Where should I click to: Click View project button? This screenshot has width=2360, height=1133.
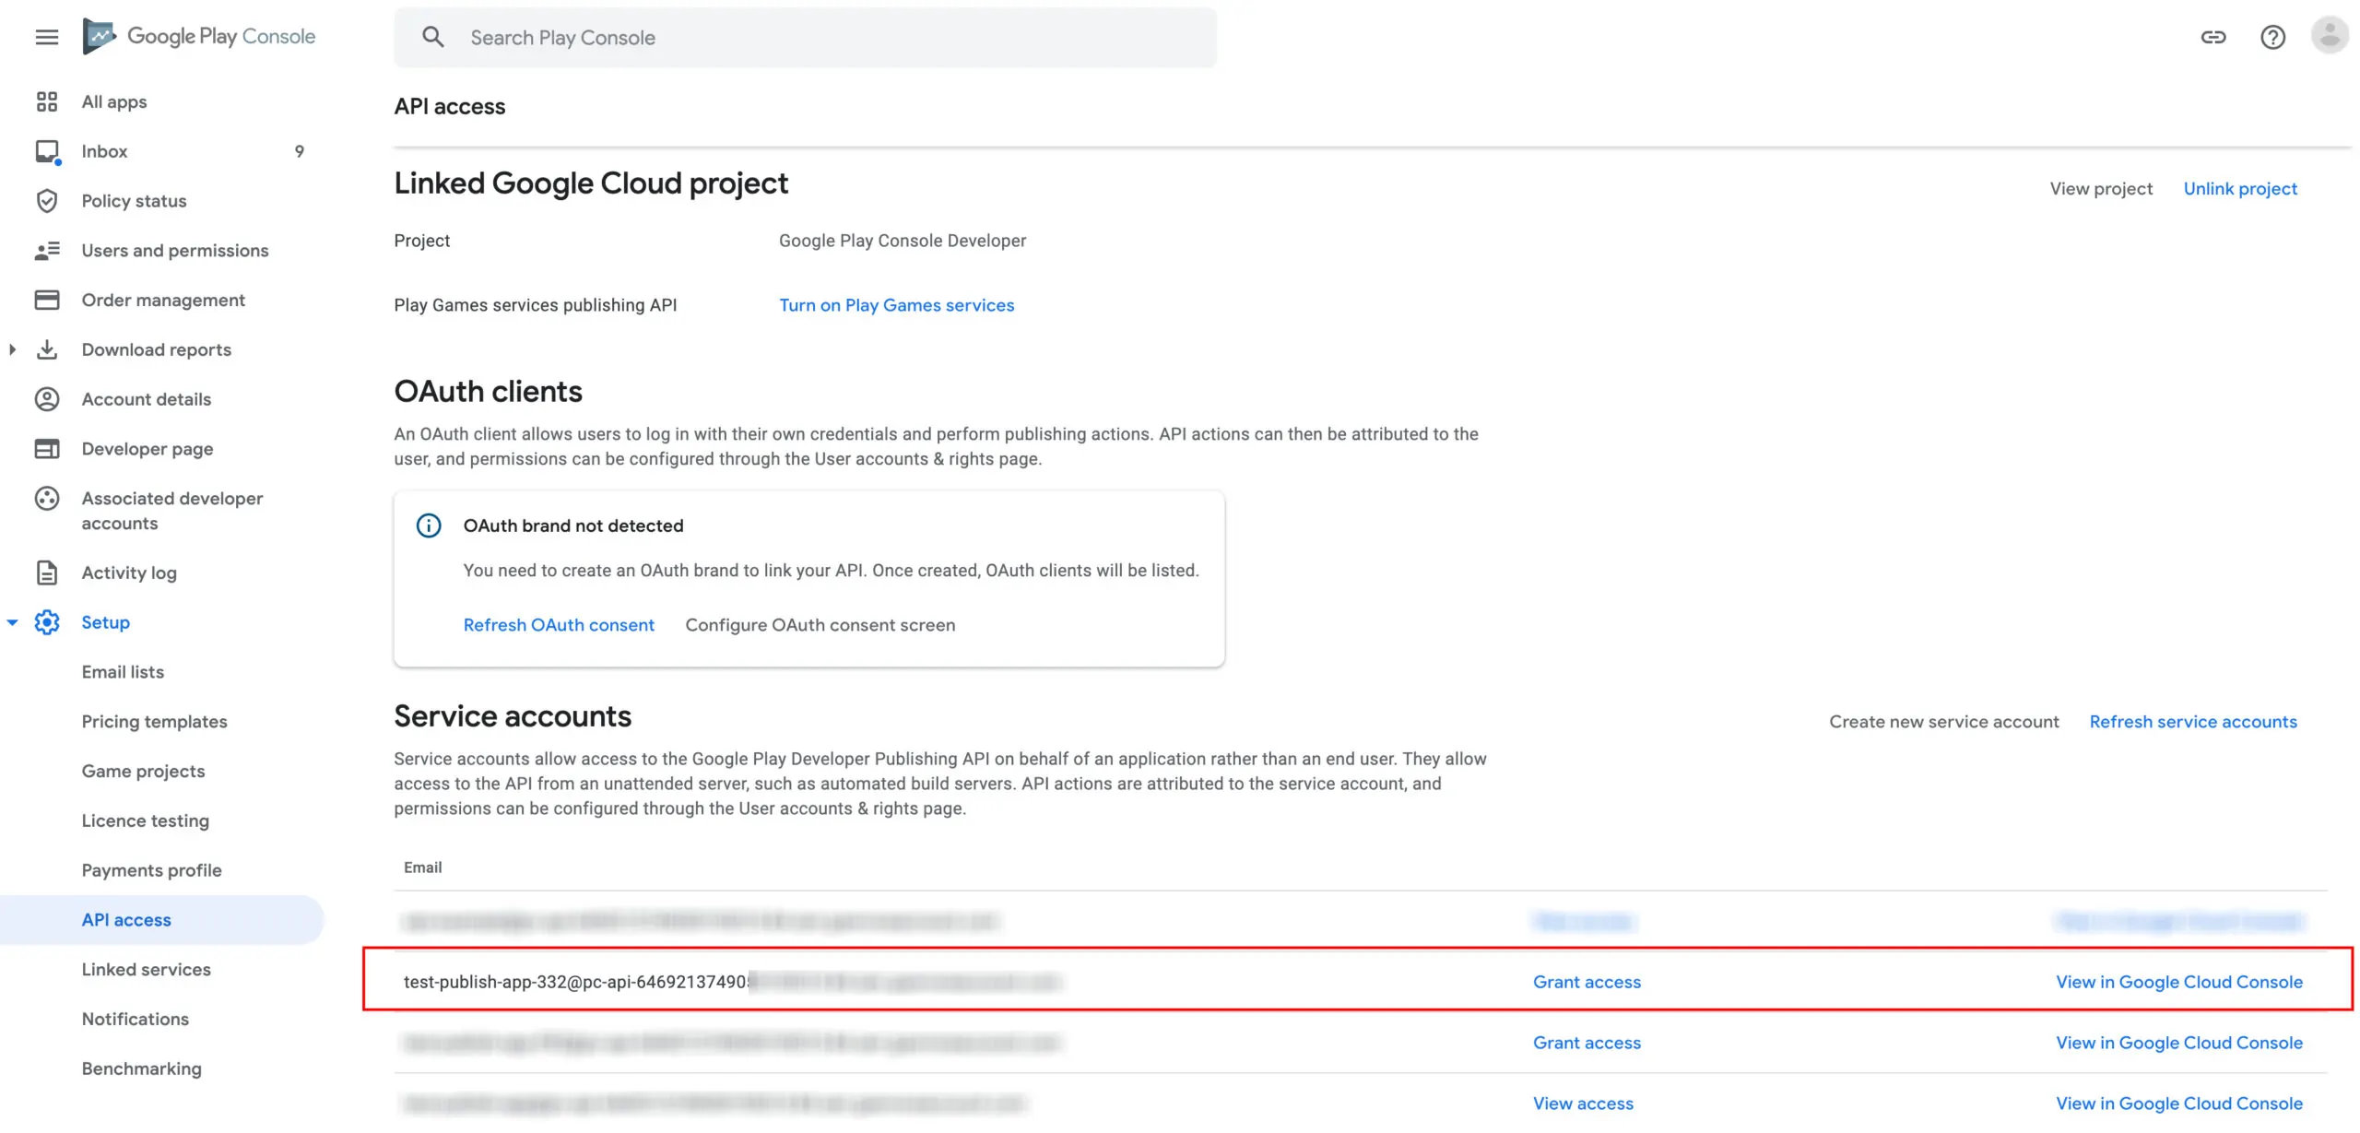tap(2101, 189)
